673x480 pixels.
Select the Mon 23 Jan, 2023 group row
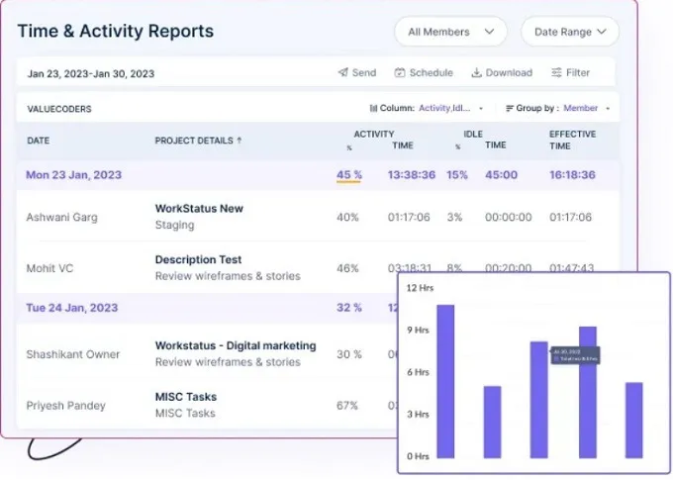(x=74, y=175)
